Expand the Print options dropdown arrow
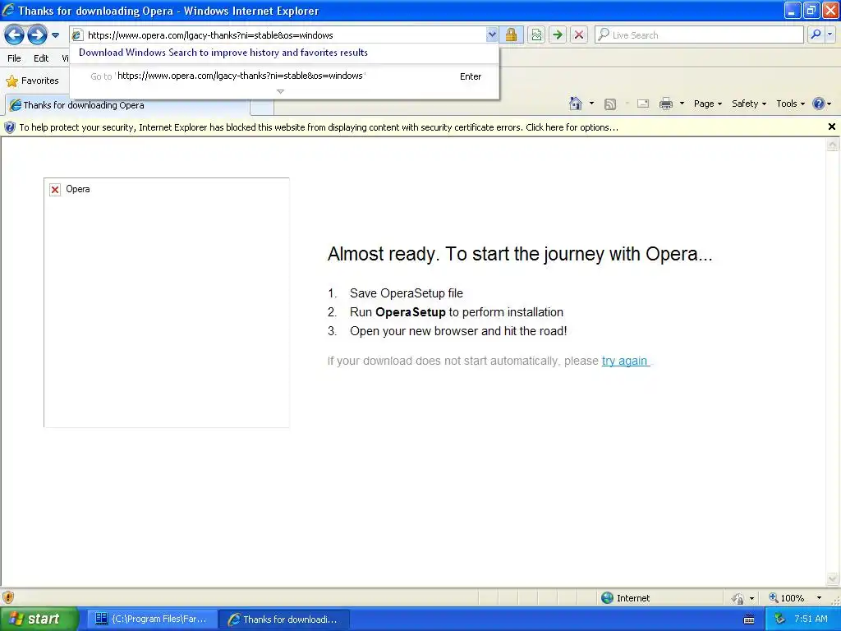The height and width of the screenshot is (631, 841). point(682,104)
